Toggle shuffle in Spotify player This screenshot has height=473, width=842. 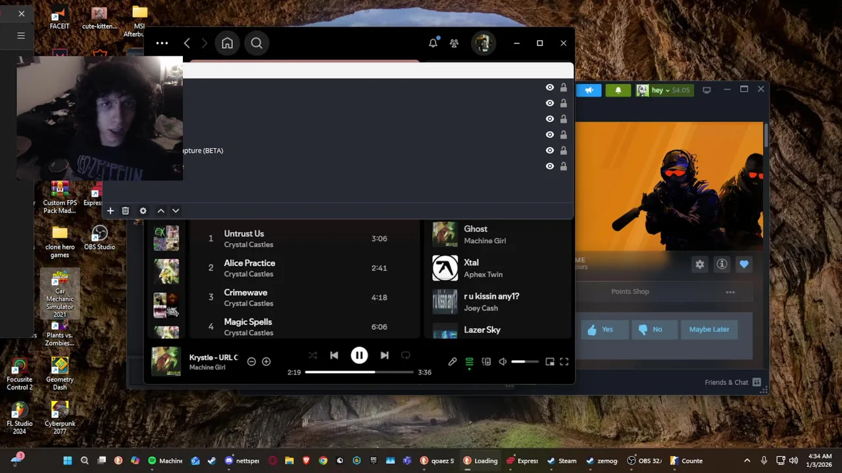click(312, 355)
